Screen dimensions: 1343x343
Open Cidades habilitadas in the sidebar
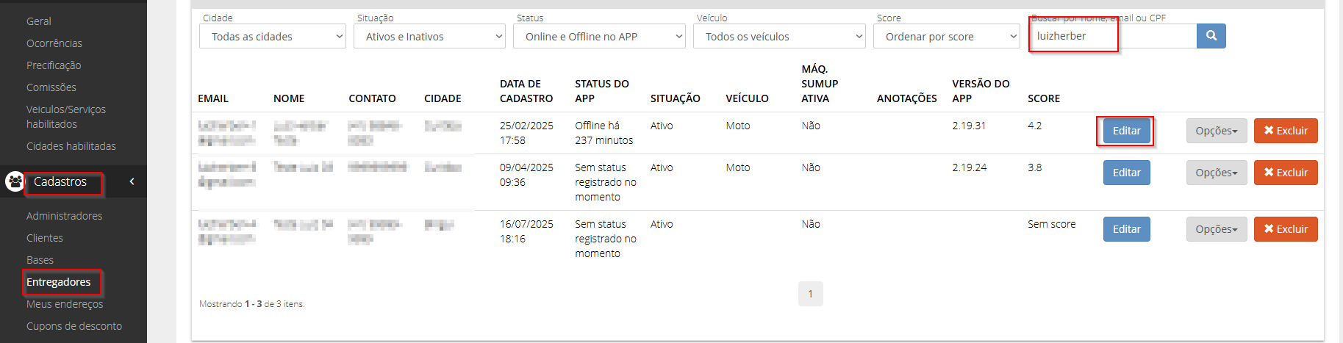[x=71, y=146]
